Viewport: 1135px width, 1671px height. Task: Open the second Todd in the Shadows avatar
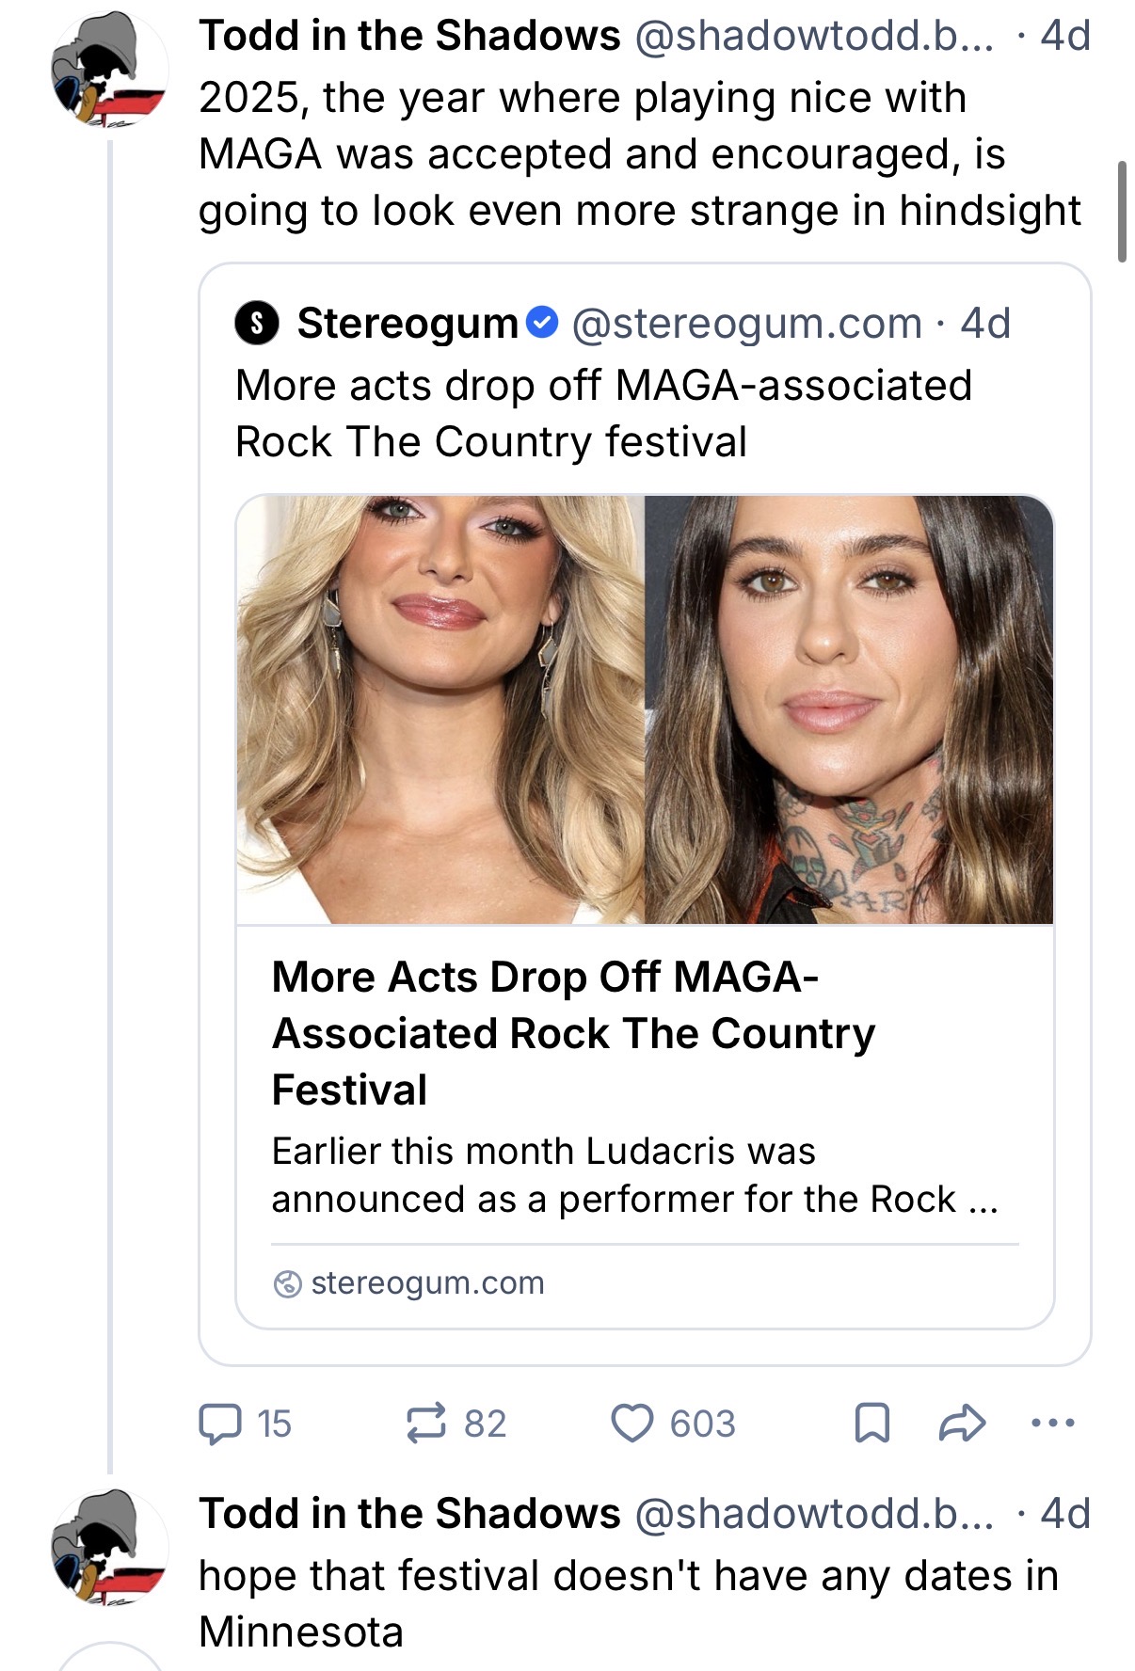point(109,1548)
